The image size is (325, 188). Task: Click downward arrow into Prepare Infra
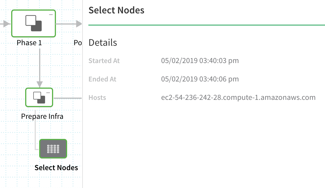[x=40, y=68]
